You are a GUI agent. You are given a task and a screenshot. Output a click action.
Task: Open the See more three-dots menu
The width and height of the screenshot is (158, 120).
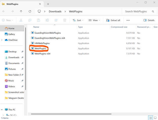tap(128, 20)
